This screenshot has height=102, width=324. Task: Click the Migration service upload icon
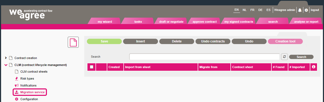17,92
